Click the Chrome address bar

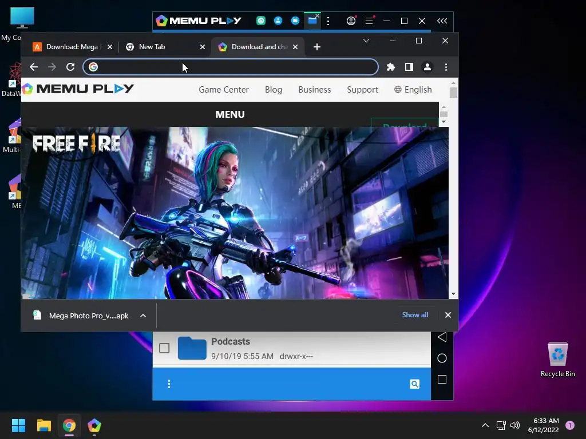(x=231, y=67)
